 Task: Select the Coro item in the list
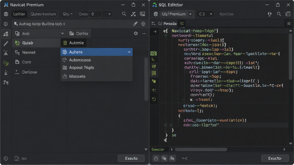point(36,62)
